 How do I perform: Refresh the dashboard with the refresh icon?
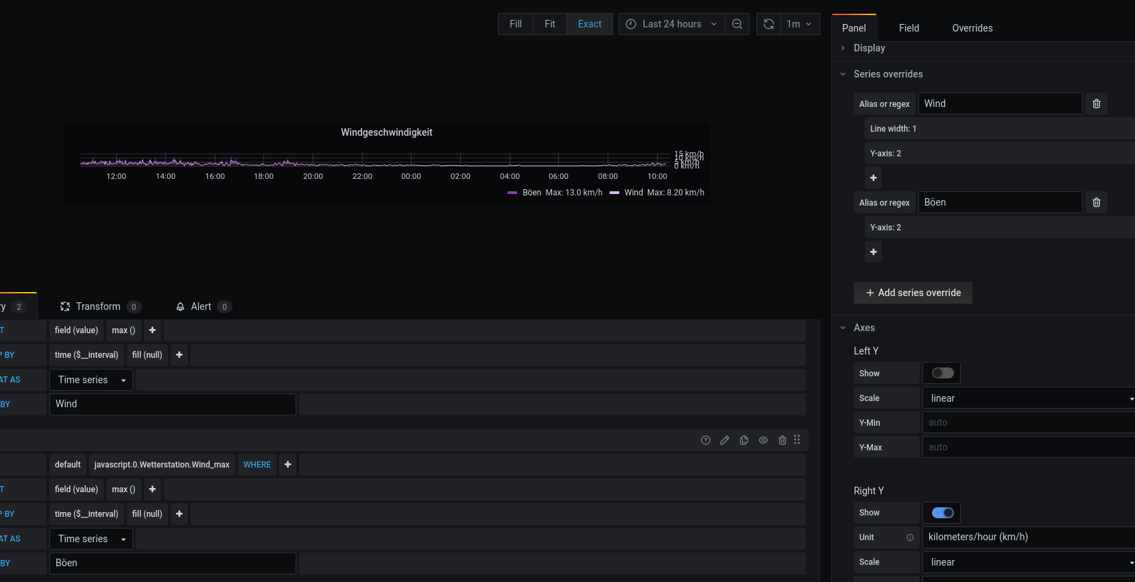point(769,24)
